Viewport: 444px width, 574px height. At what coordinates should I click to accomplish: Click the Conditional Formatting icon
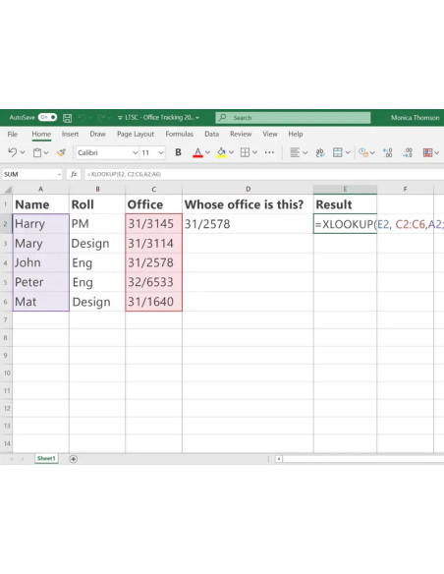(427, 152)
